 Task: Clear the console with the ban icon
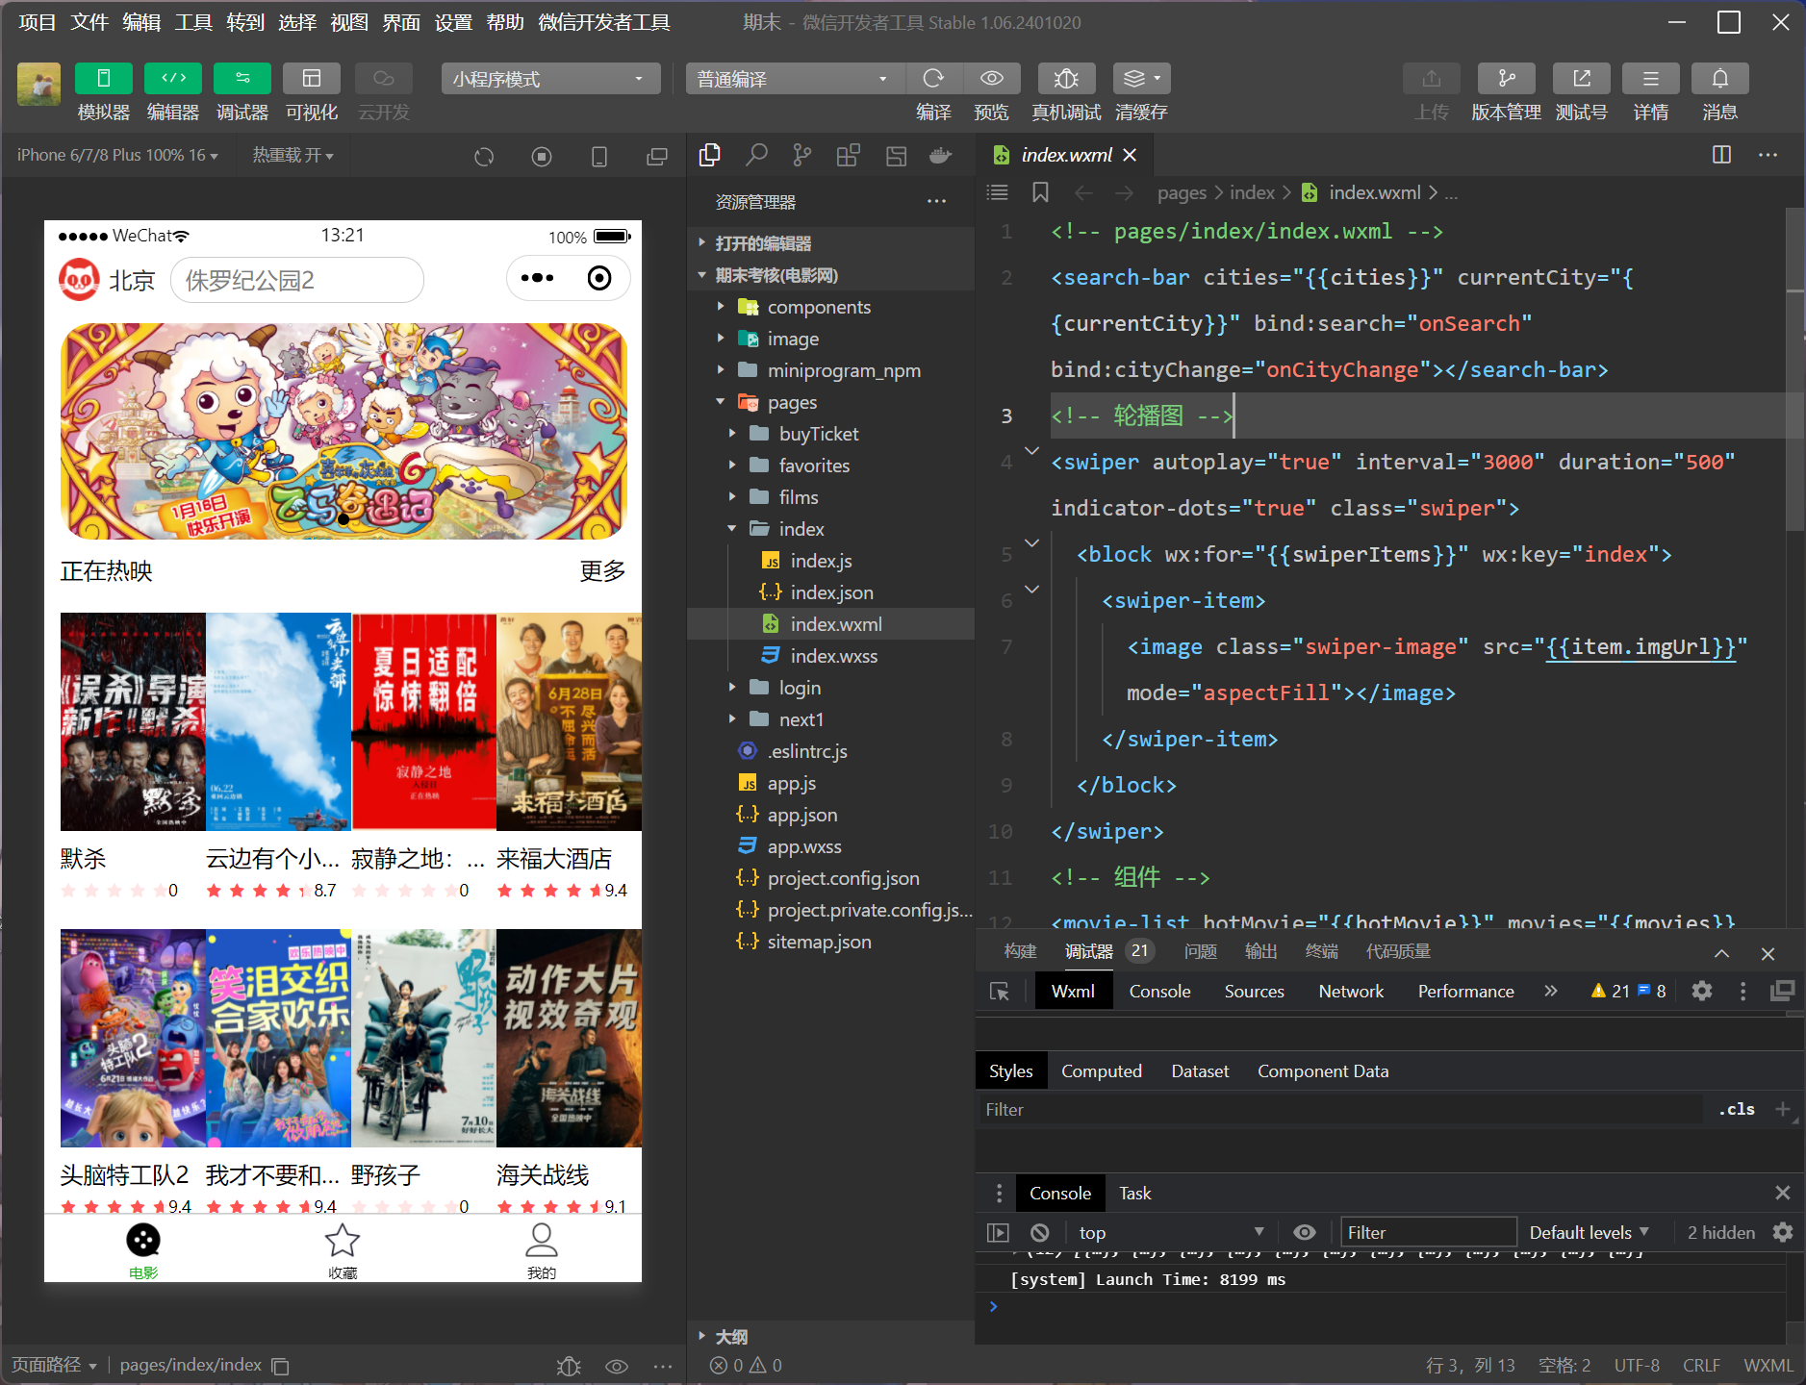click(1040, 1232)
